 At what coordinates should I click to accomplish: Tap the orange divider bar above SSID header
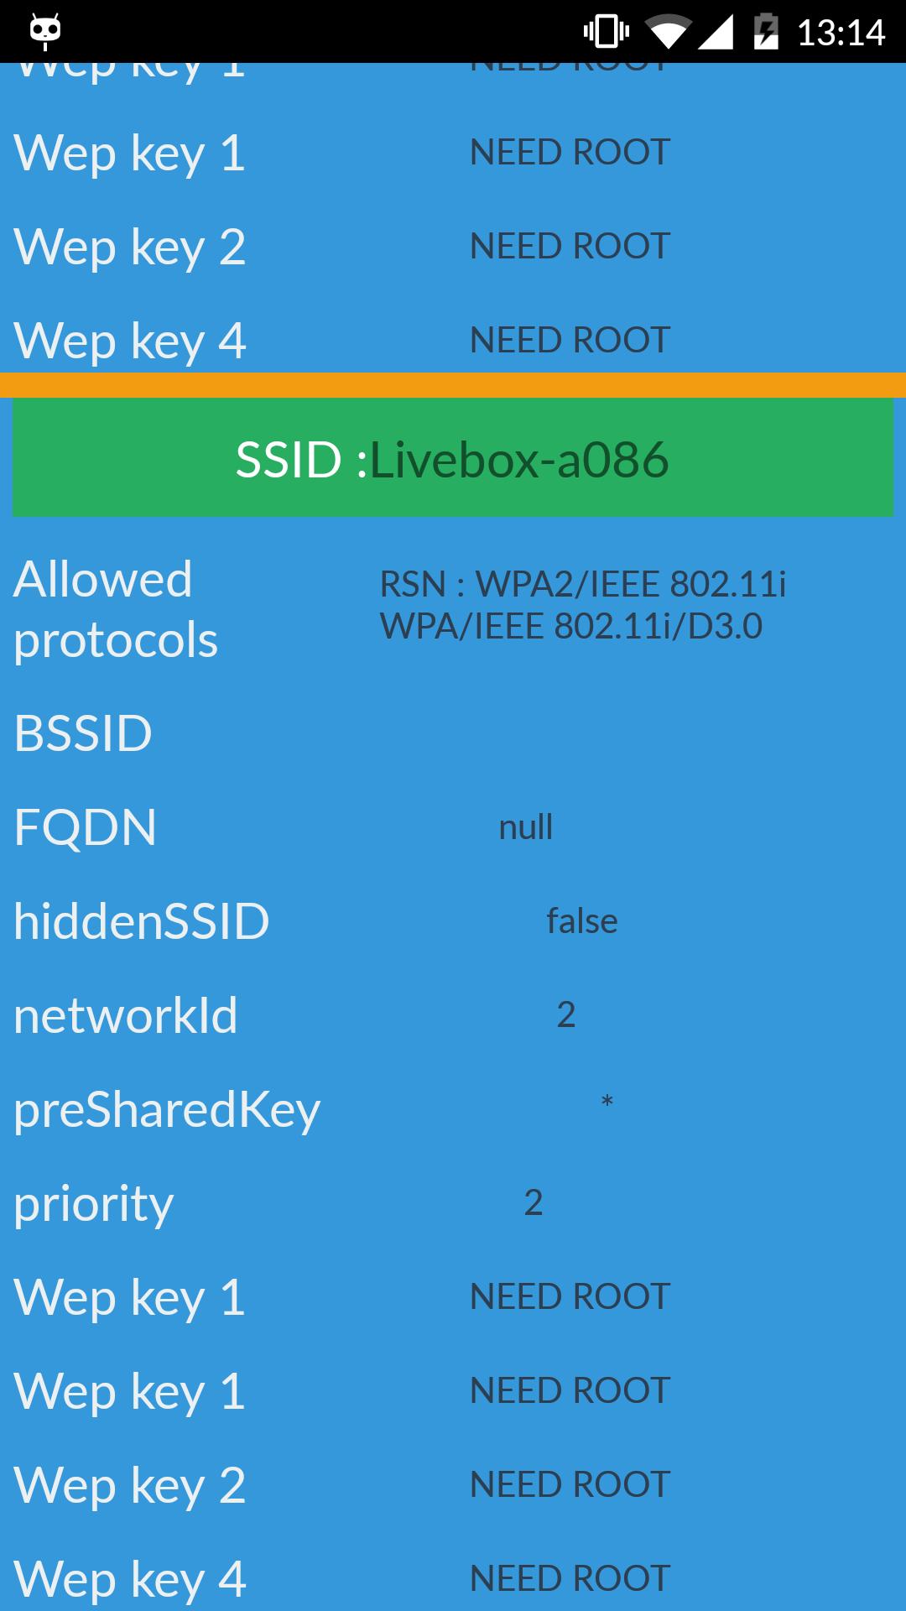[x=453, y=384]
